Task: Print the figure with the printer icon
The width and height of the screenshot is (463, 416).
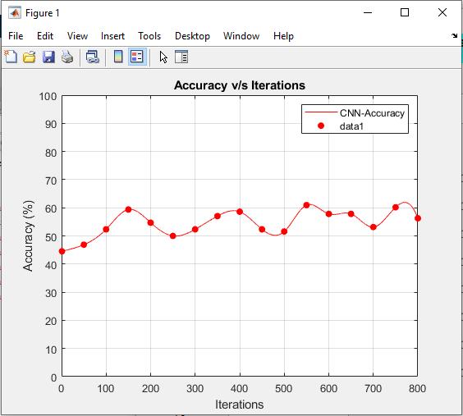Action: click(x=67, y=57)
